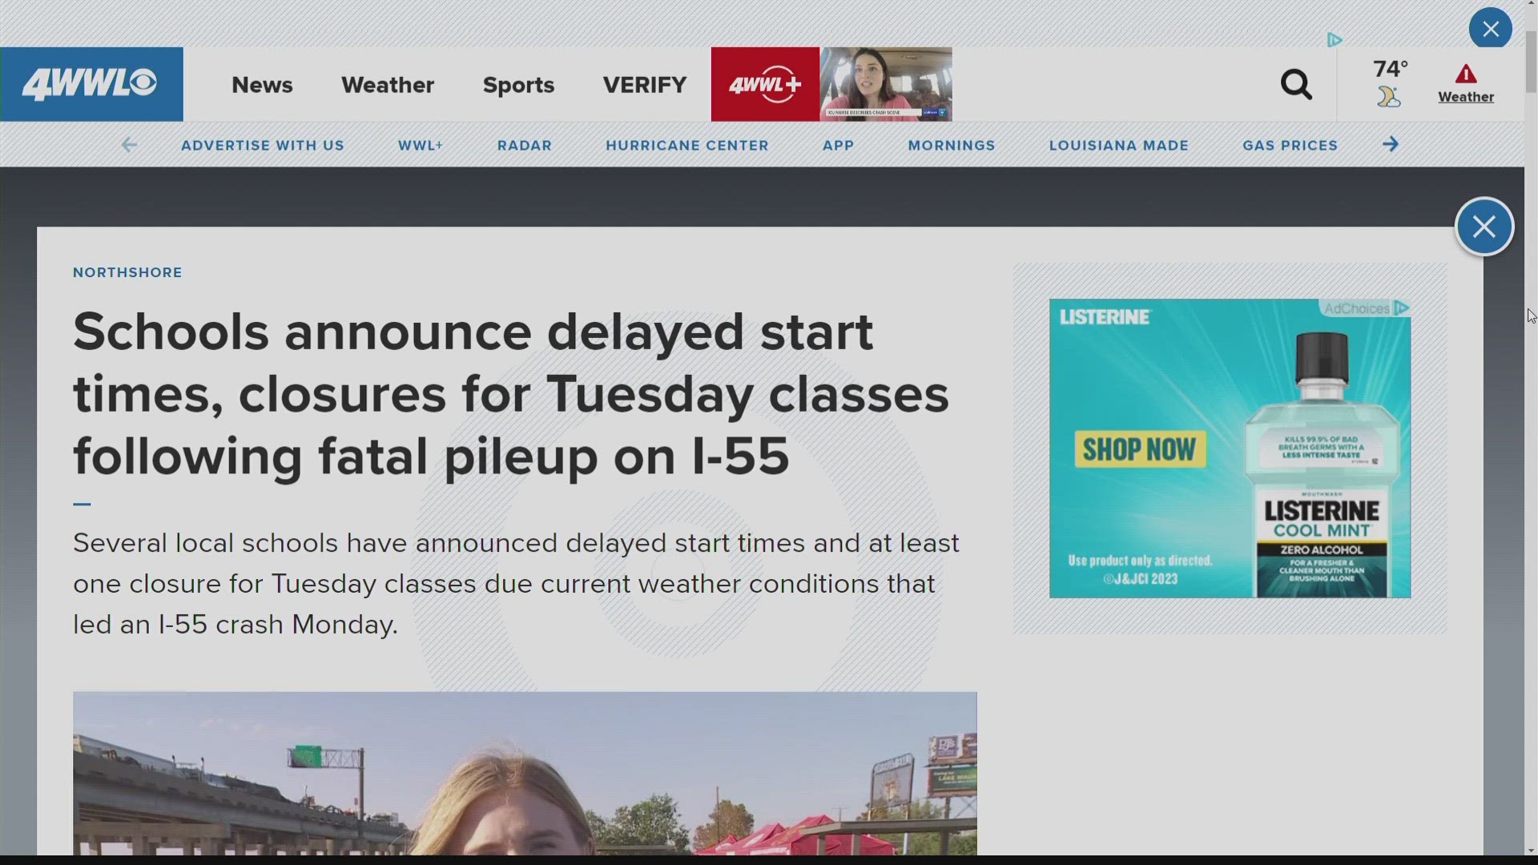Click the left navigation arrow icon
The image size is (1538, 865).
tap(129, 145)
